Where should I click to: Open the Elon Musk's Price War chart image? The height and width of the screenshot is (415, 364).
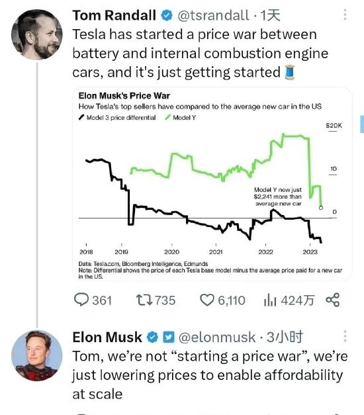point(212,184)
